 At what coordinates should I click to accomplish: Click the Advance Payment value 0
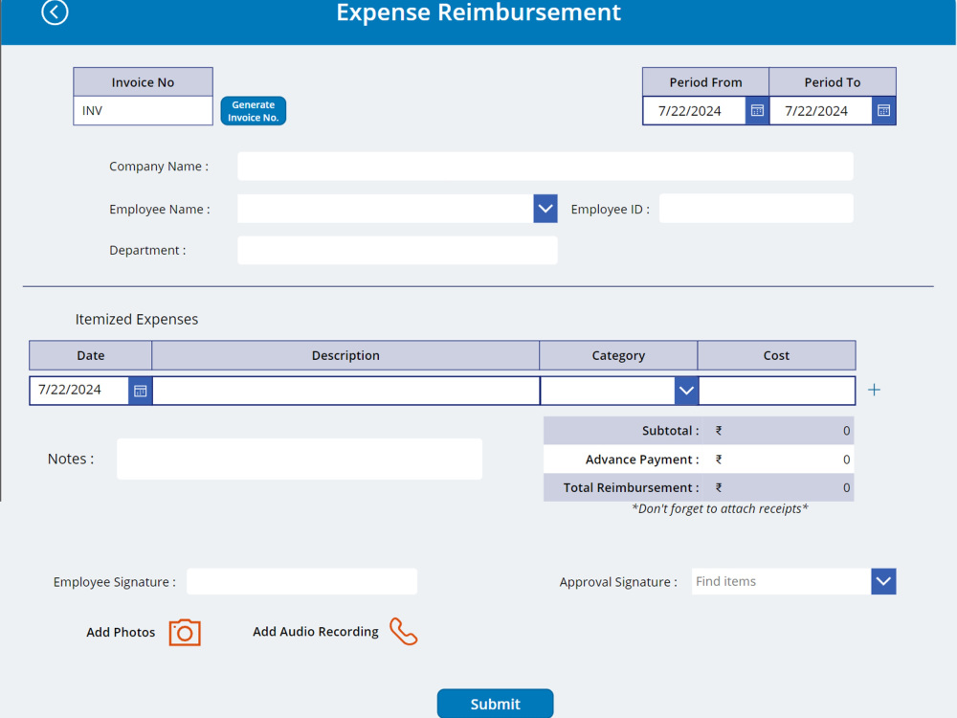pyautogui.click(x=846, y=460)
